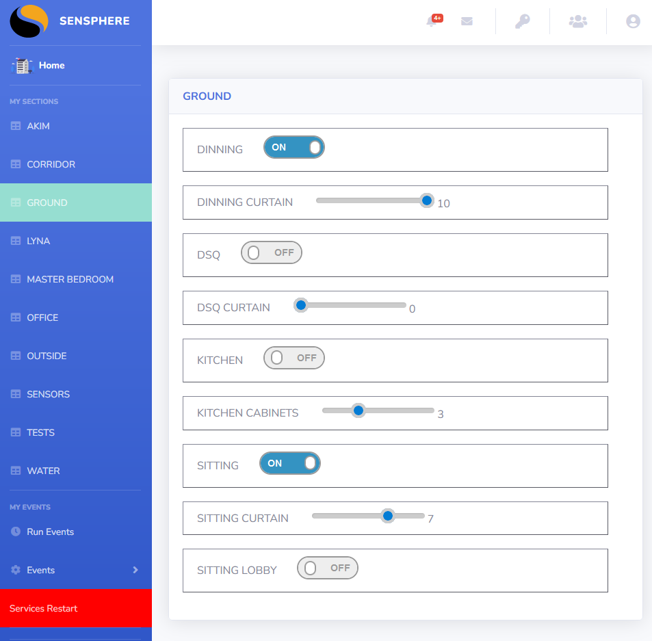Viewport: 652px width, 641px height.
Task: Click the Run Events link
Action: coord(50,532)
